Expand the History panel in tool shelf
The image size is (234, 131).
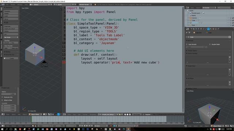coord(7,52)
